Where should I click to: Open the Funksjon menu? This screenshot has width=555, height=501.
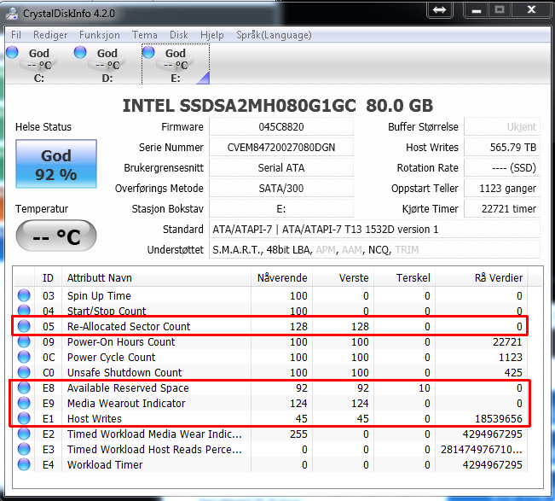coord(100,35)
